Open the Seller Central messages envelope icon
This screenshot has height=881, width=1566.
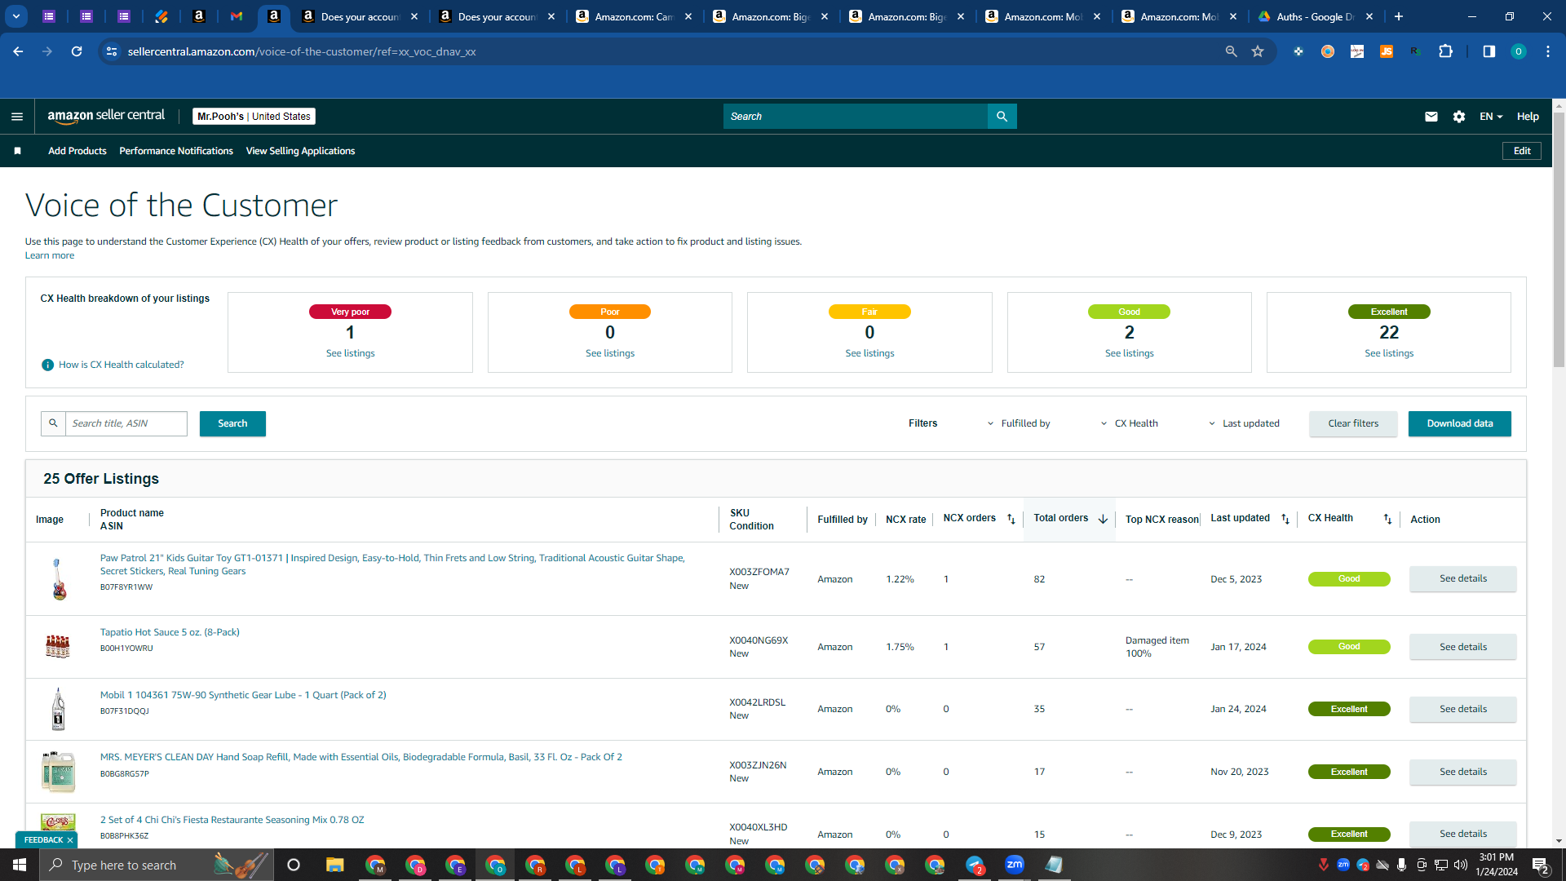[x=1431, y=117]
